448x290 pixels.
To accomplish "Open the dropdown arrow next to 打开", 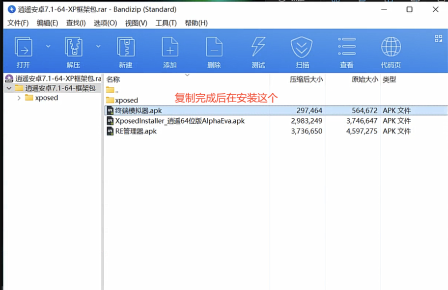I will pyautogui.click(x=48, y=46).
